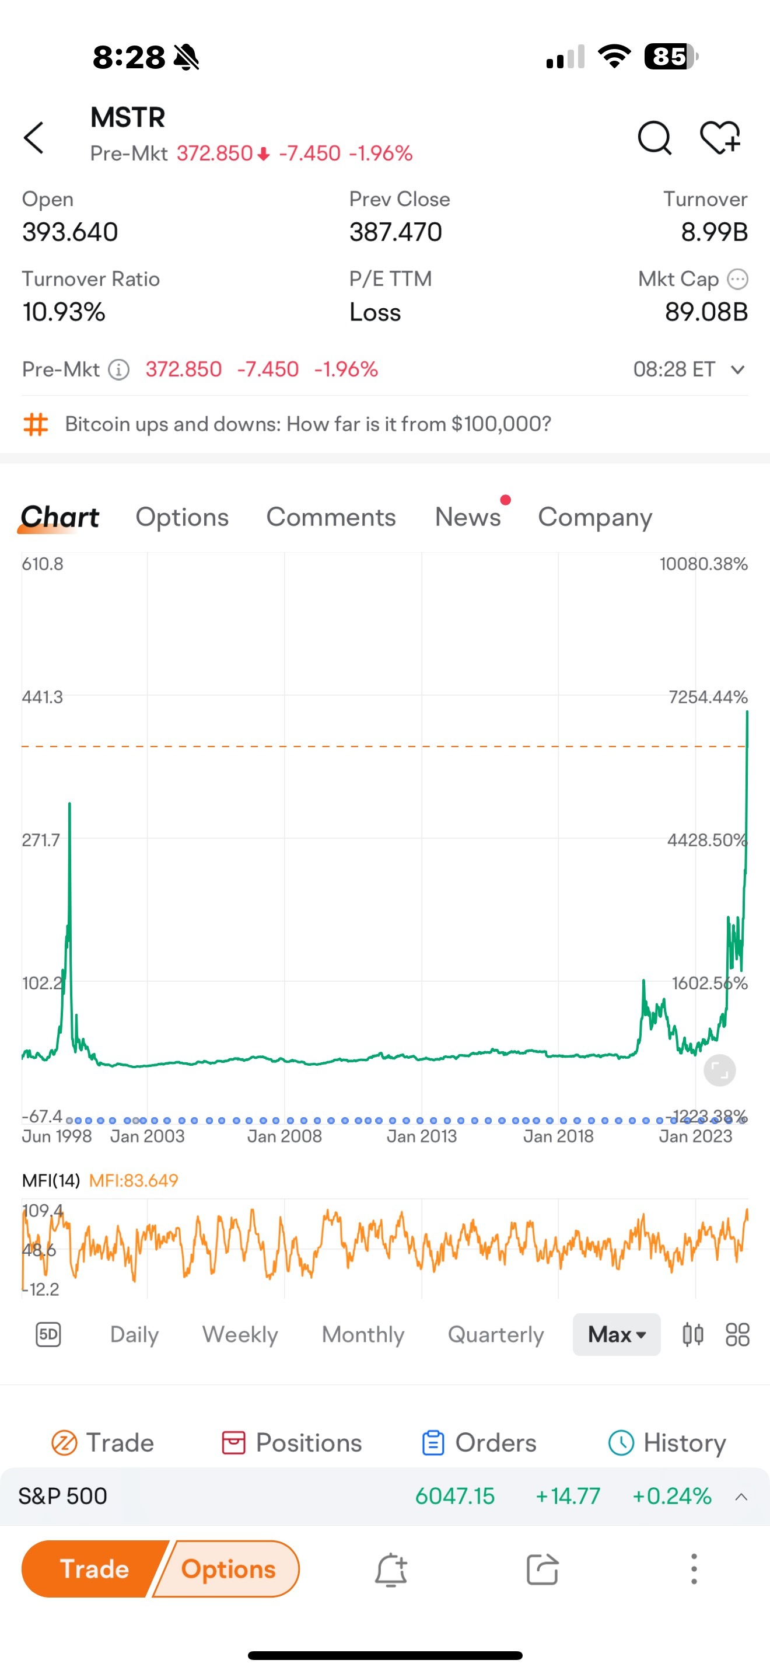
Task: Open candlestick chart type icon
Action: tap(693, 1335)
